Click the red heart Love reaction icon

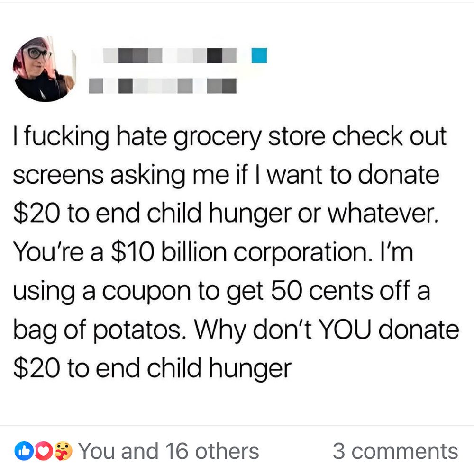coord(44,450)
